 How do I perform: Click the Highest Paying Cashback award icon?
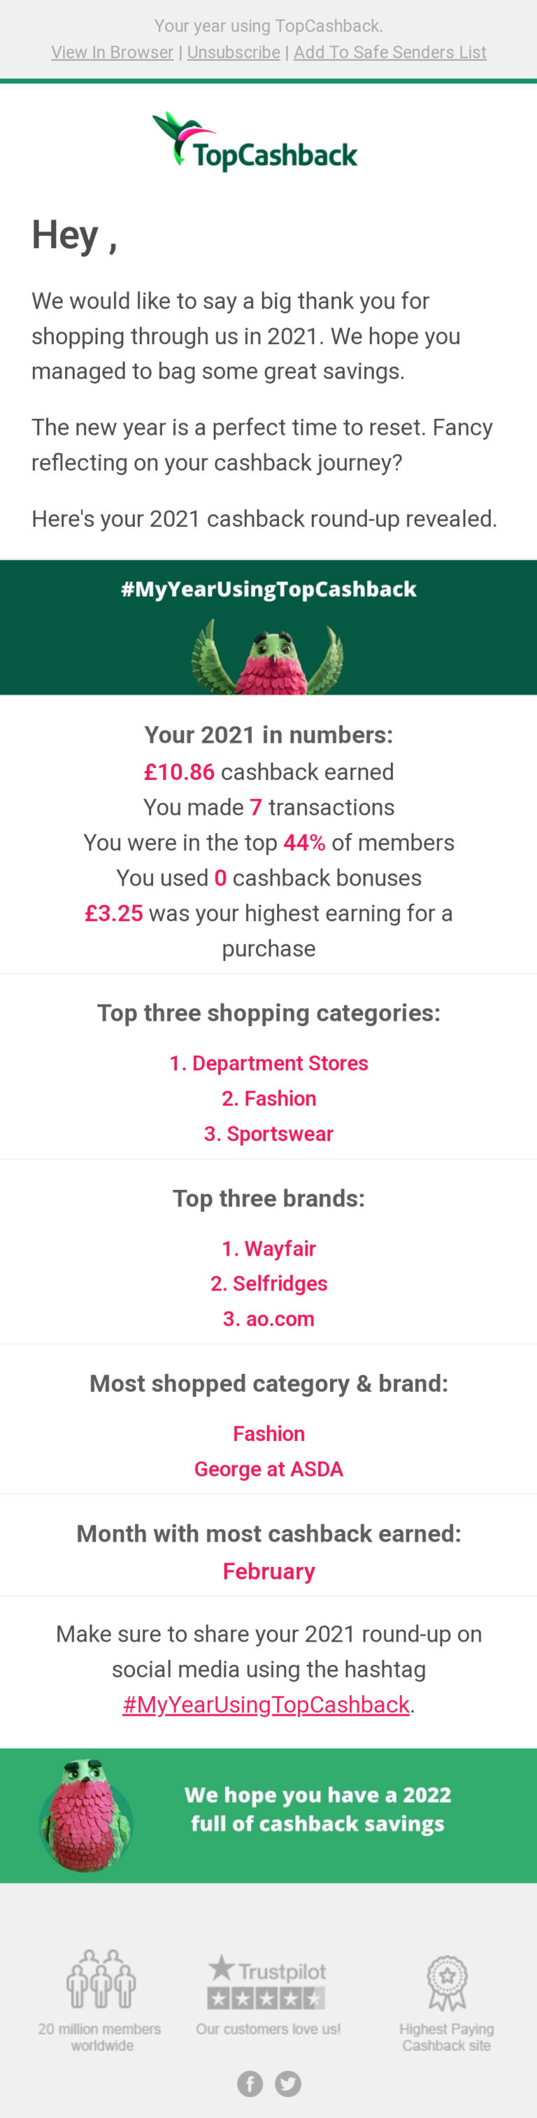pos(447,1982)
